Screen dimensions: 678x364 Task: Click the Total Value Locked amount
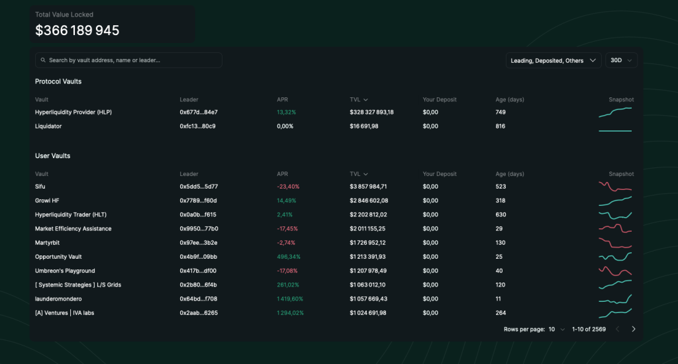(77, 30)
